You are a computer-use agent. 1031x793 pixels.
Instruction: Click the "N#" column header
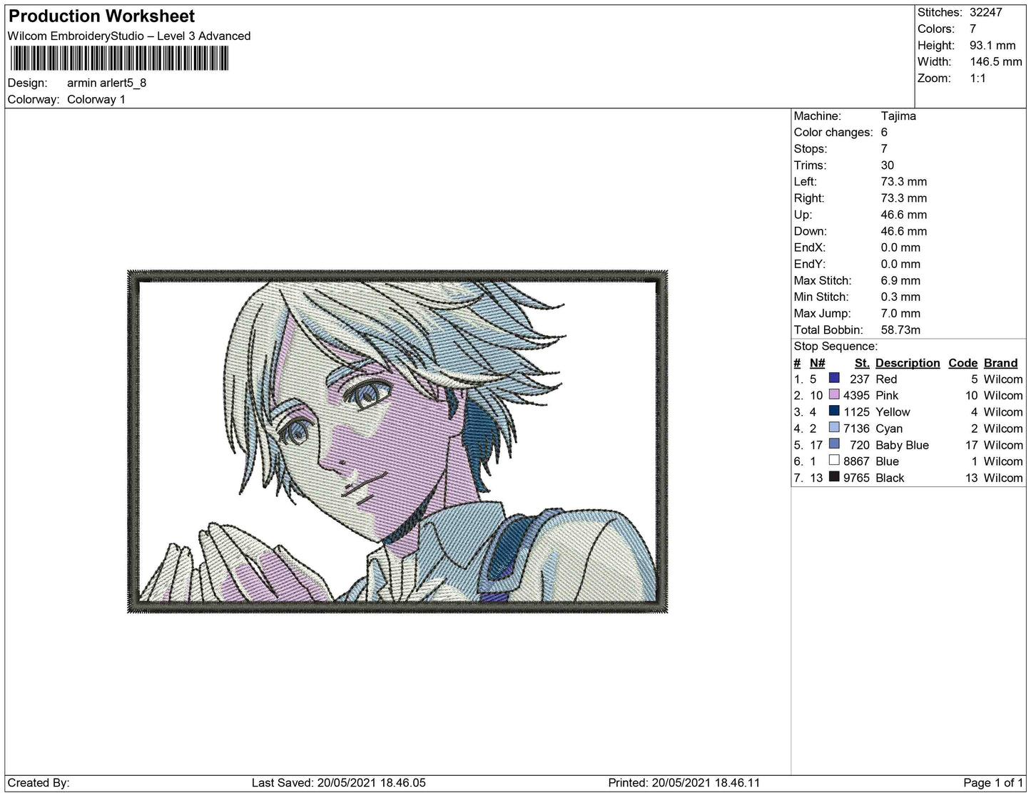click(x=818, y=362)
